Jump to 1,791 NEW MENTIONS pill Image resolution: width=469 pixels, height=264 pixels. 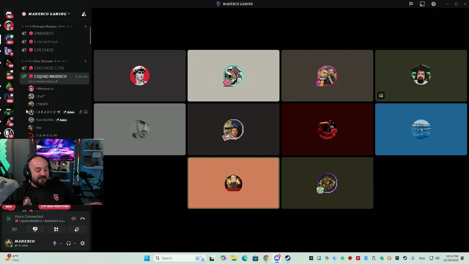55,206
